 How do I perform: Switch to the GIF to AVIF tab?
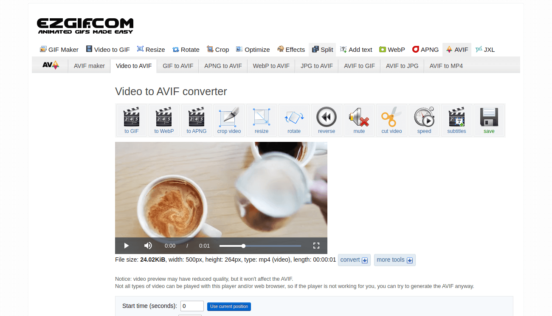(x=177, y=66)
